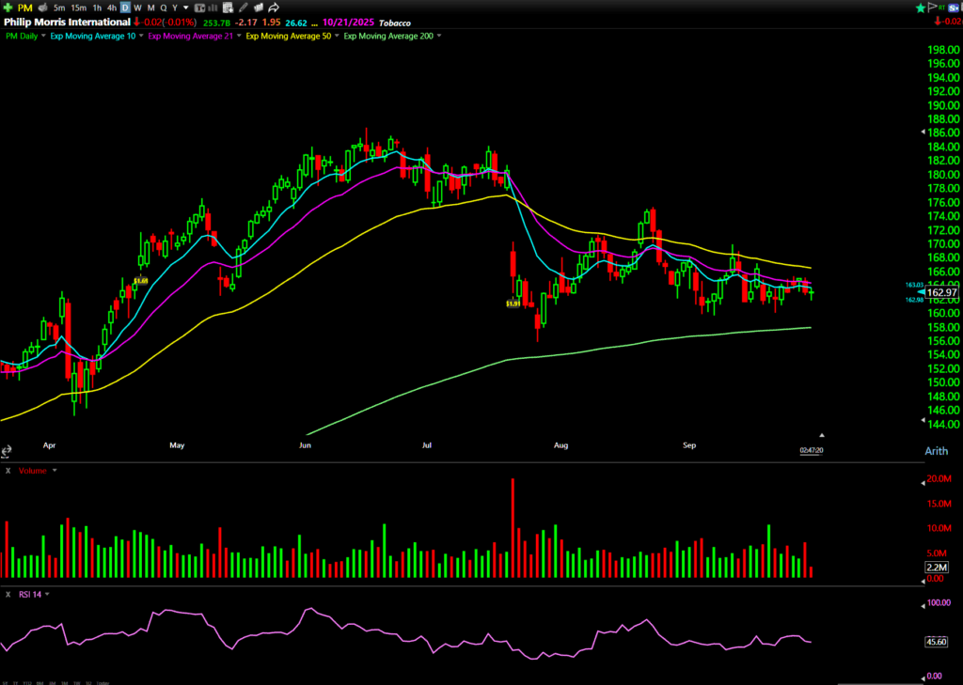
Task: Close the Volume pane with X
Action: pyautogui.click(x=6, y=470)
